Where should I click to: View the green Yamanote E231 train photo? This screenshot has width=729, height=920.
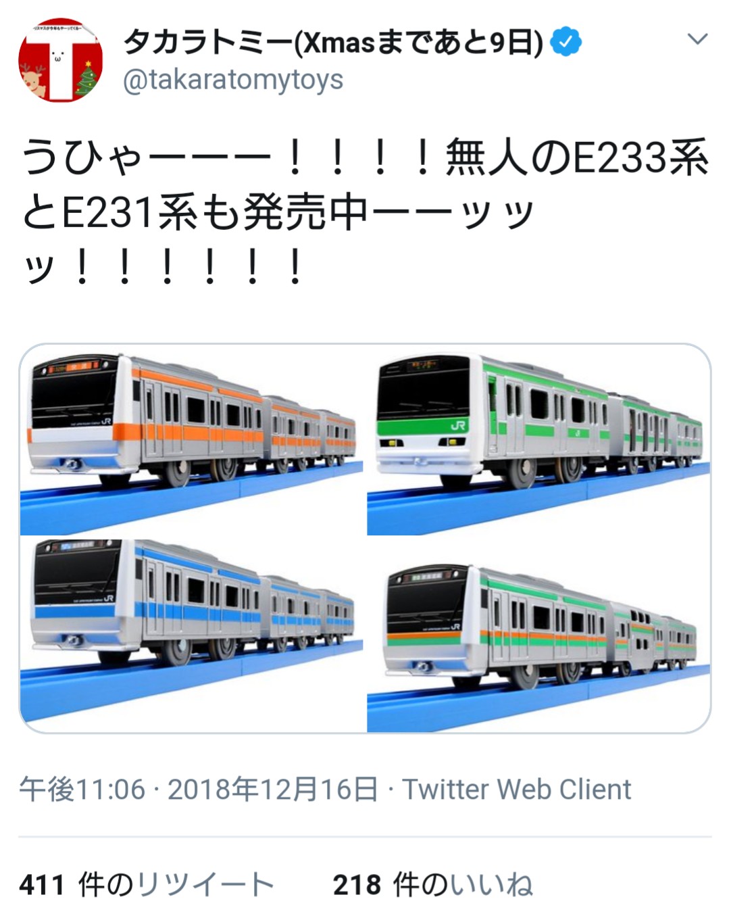point(538,439)
